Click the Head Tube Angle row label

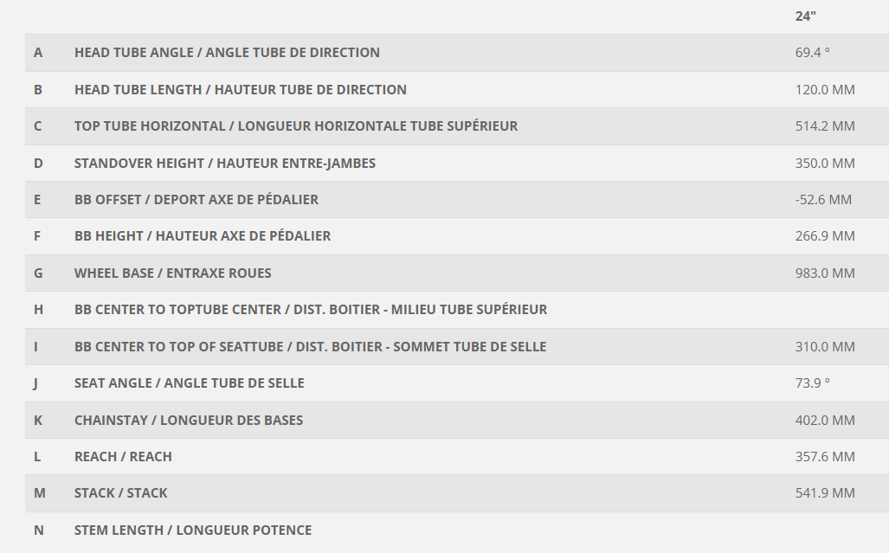click(227, 53)
